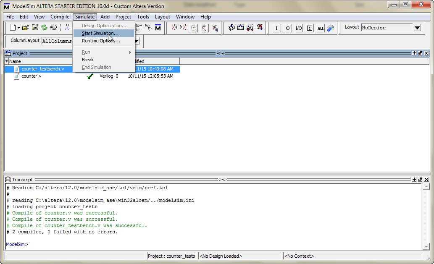Choose Runtime Options... menu entry
Image resolution: width=434 pixels, height=264 pixels.
(x=104, y=41)
